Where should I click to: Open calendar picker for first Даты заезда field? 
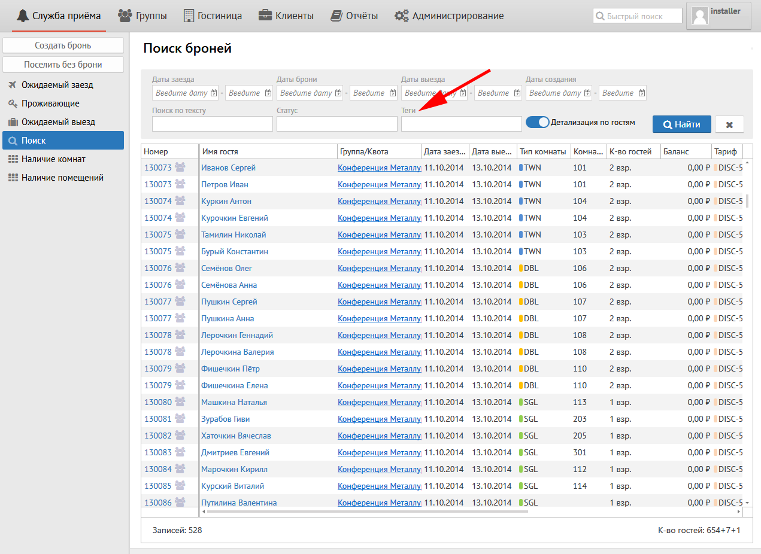click(x=214, y=93)
